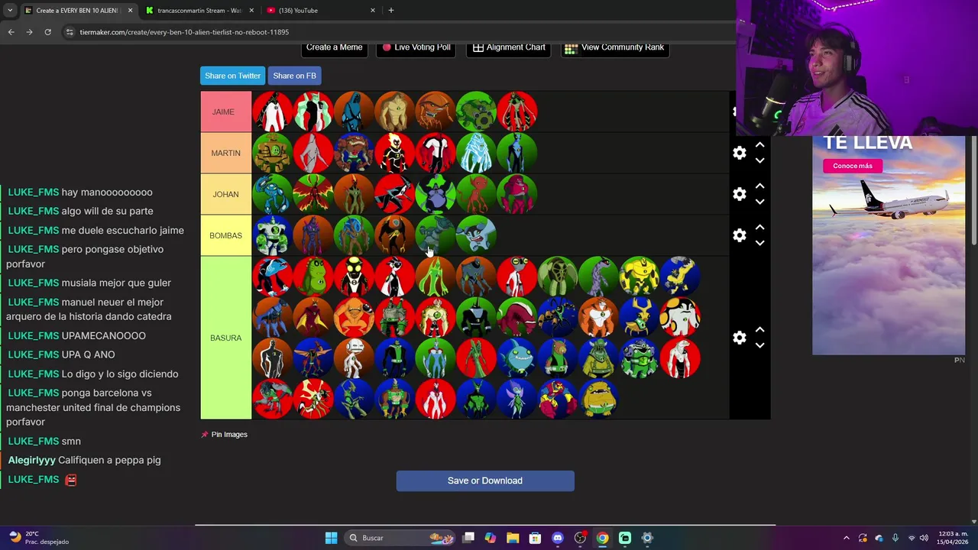Open Kick app icon in taskbar
Viewport: 978px width, 550px height.
point(625,538)
